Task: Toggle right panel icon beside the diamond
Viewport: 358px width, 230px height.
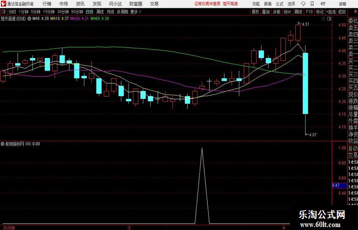Action: [329, 19]
